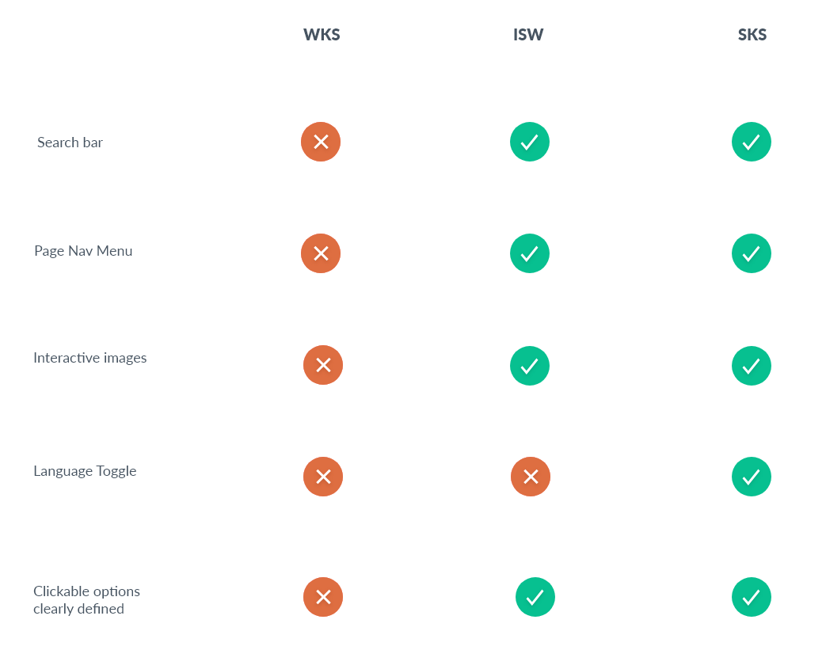Click the WKS Clickable options cross icon
Screen dimensions: 826x650
[323, 597]
